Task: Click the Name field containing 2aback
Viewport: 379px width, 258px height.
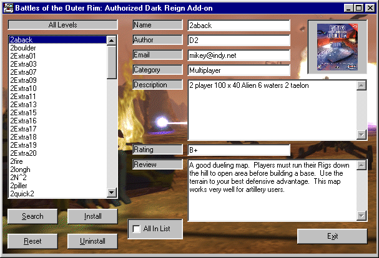Action: click(x=239, y=26)
